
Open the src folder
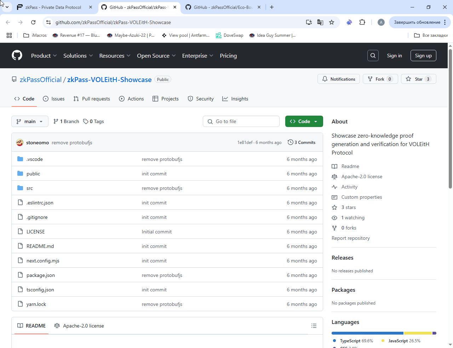30,188
